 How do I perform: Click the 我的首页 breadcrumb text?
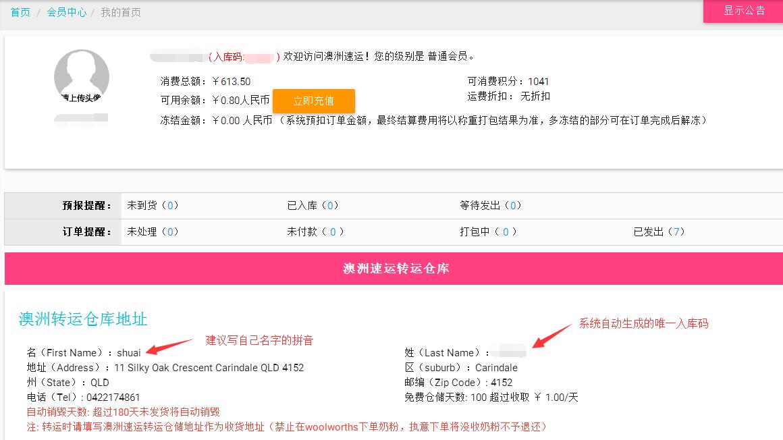[x=121, y=12]
